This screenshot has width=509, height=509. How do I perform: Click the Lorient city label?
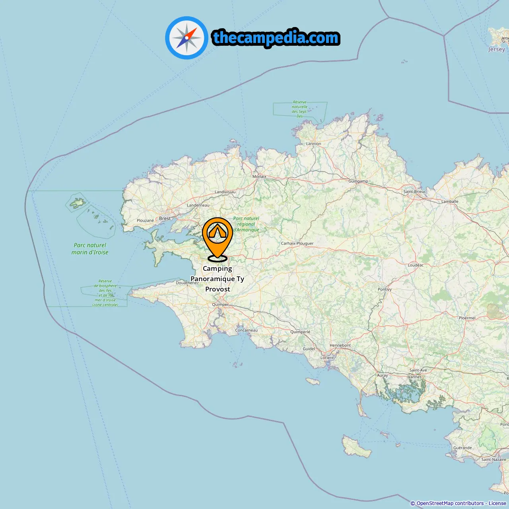tap(327, 357)
